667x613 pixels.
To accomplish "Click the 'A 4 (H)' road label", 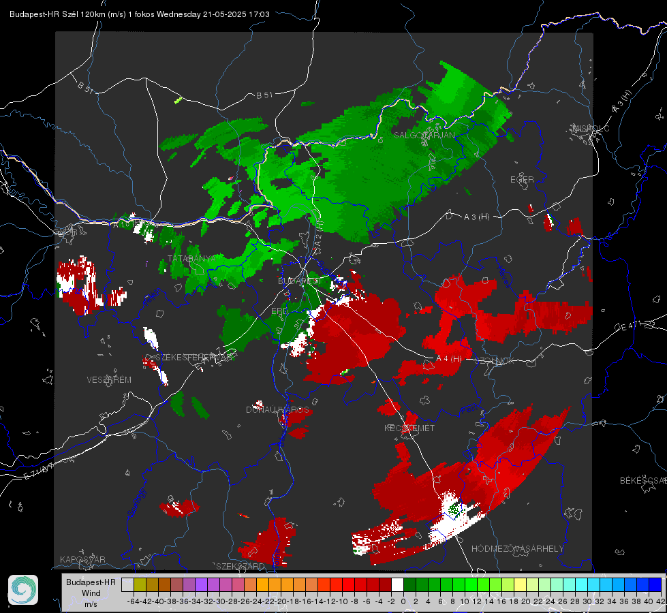I will 449,359.
